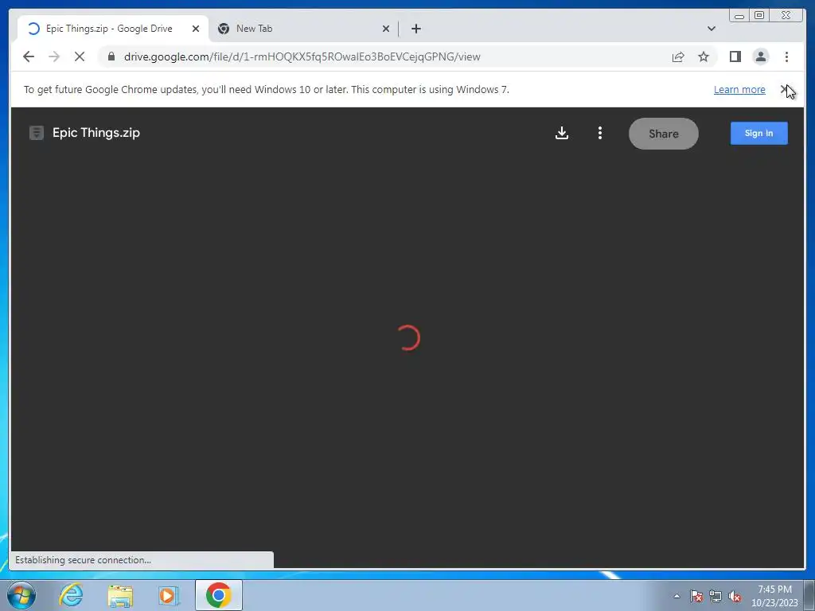This screenshot has width=815, height=611.
Task: Click the zip file type icon
Action: 37,133
